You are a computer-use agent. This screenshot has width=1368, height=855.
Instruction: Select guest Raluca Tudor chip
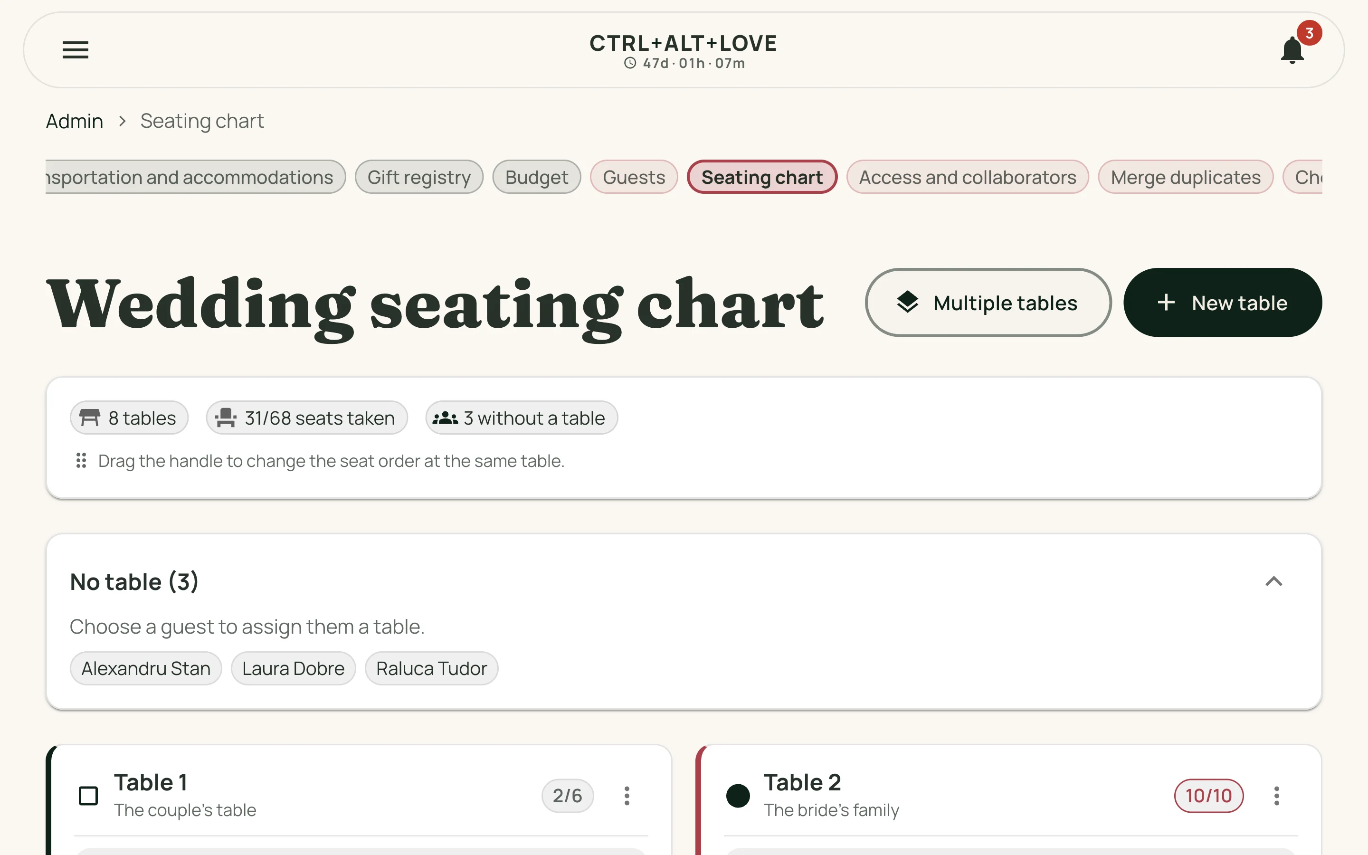pos(431,668)
